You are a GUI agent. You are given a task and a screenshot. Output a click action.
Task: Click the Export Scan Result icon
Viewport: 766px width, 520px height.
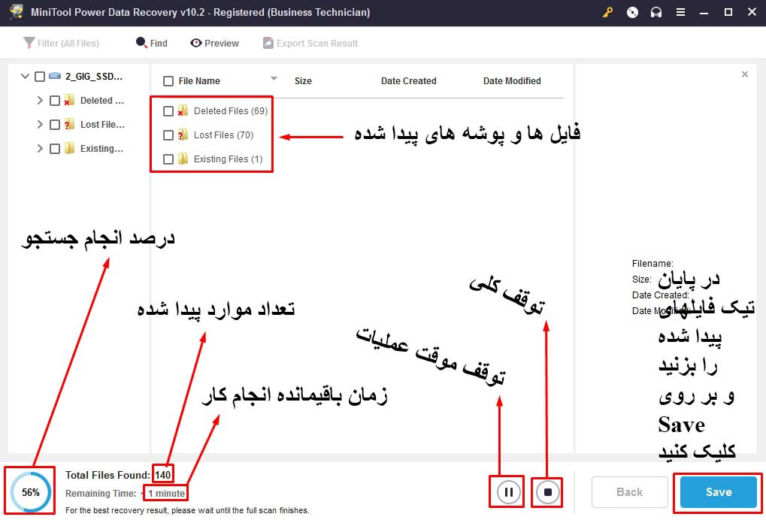(x=268, y=43)
